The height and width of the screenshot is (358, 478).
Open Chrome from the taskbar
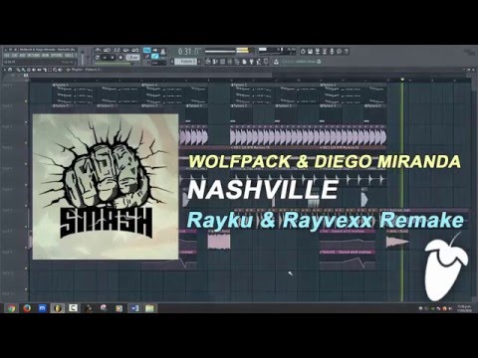point(11,308)
